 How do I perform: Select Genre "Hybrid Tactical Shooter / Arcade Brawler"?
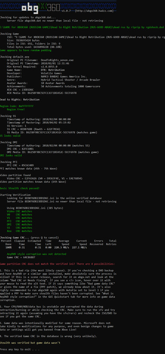[70, 80]
